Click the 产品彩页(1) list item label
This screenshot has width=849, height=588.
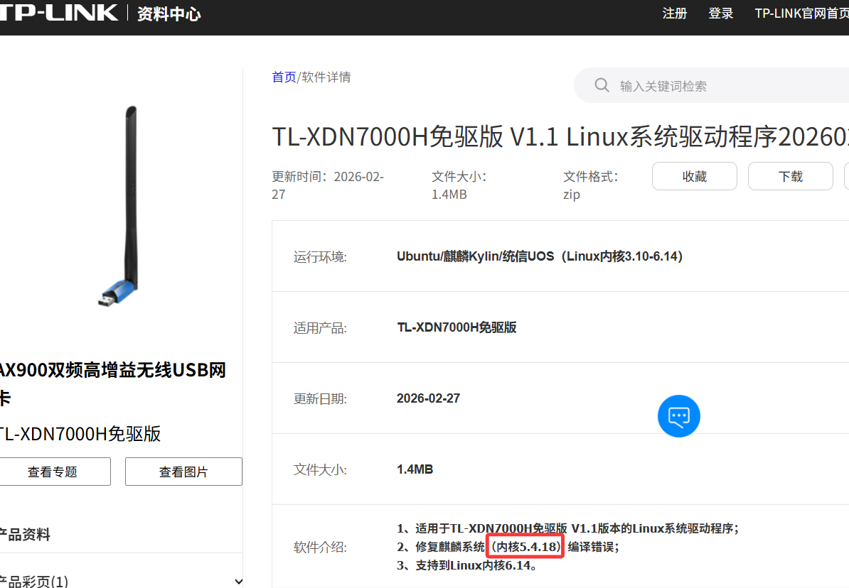pos(34,582)
